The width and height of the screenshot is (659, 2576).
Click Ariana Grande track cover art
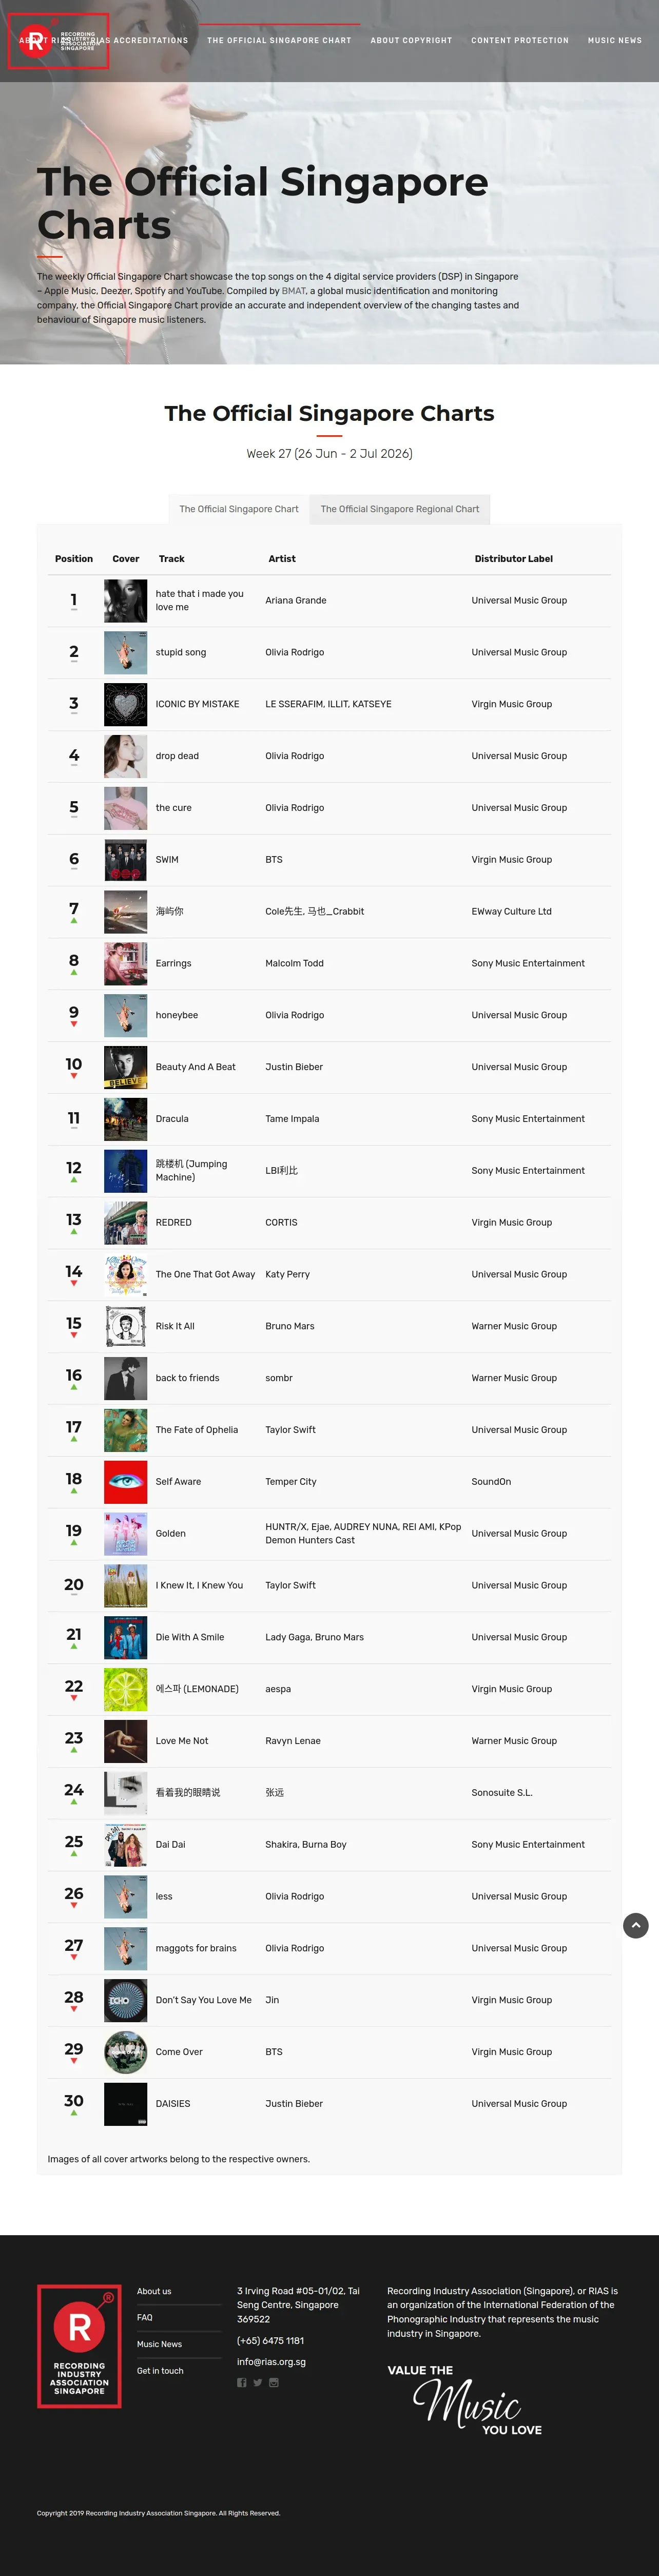tap(125, 600)
